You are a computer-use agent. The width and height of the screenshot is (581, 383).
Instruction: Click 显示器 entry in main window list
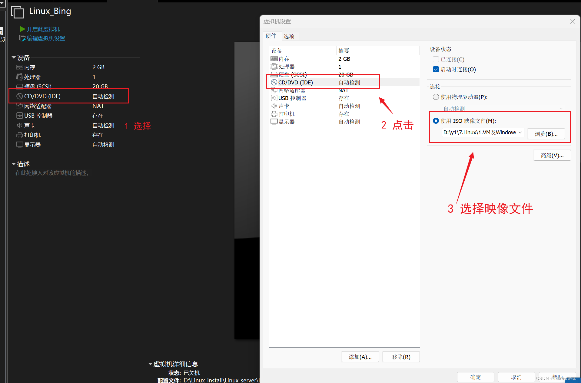click(32, 145)
